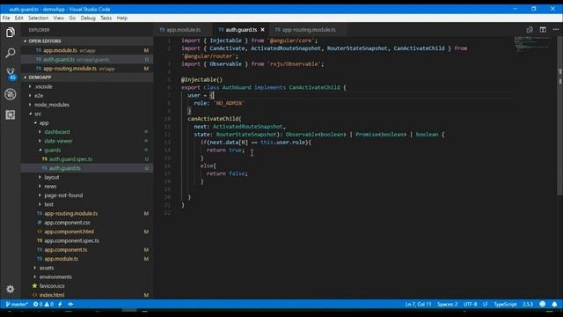Open the notifications bell
Screen dimensions: 563x317
(554, 304)
